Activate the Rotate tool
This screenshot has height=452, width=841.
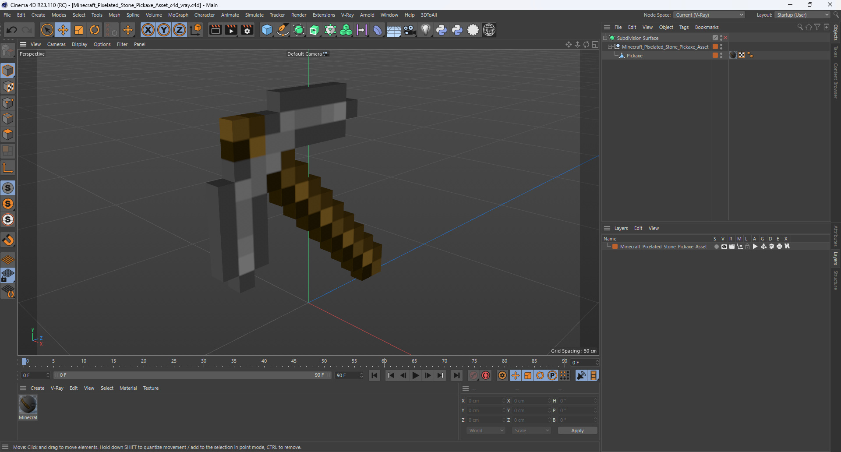coord(95,30)
